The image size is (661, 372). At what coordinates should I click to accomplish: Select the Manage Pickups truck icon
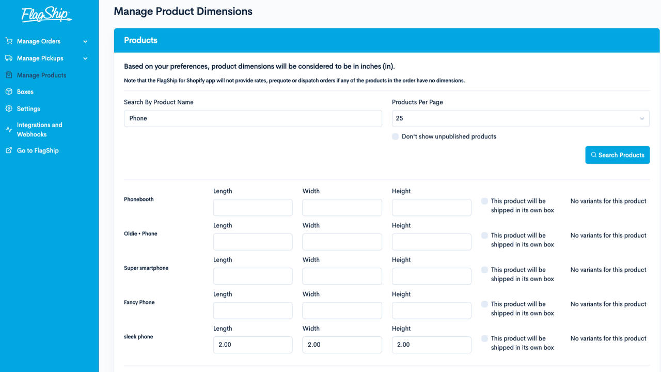coord(8,58)
